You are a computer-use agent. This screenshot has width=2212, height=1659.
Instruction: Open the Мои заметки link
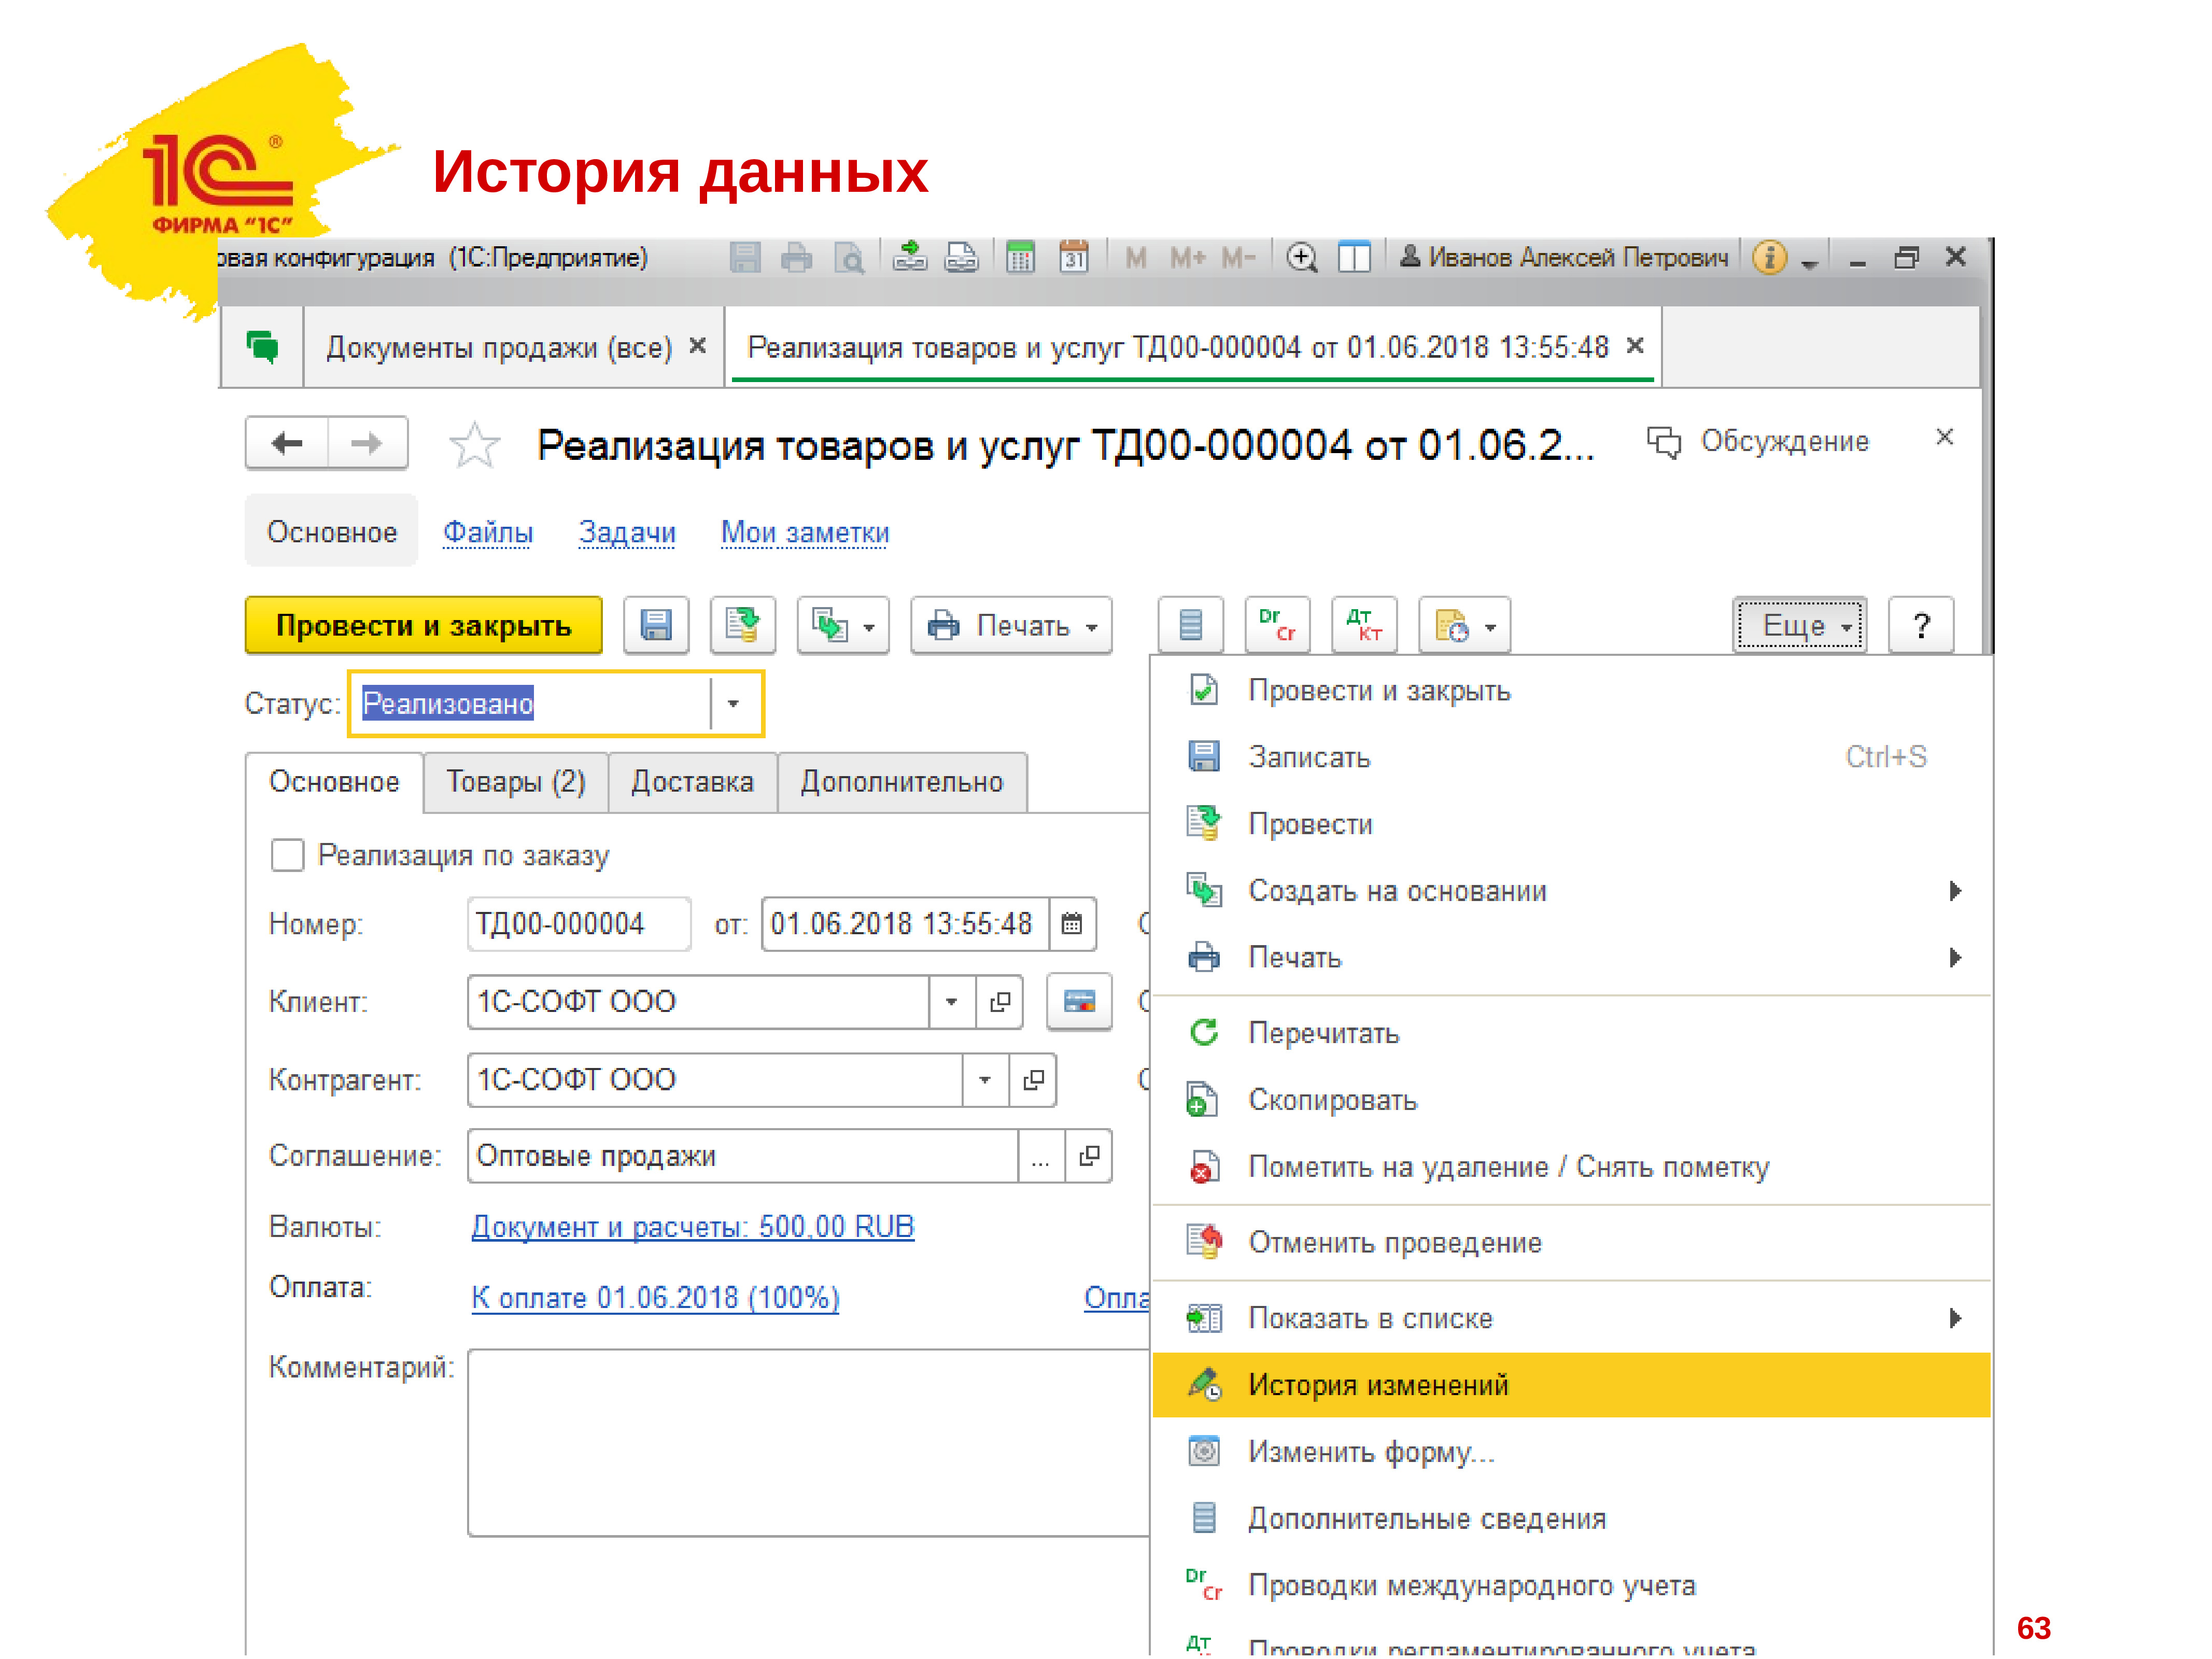[x=805, y=532]
